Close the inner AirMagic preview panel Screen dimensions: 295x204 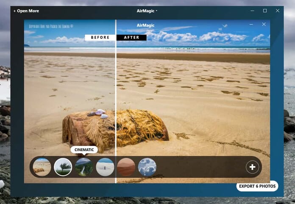(264, 24)
